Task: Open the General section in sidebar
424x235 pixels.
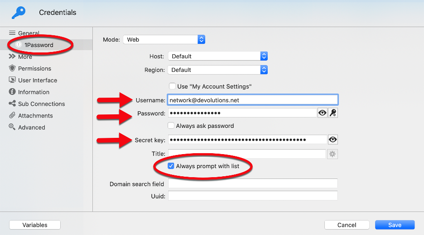Action: pos(29,33)
